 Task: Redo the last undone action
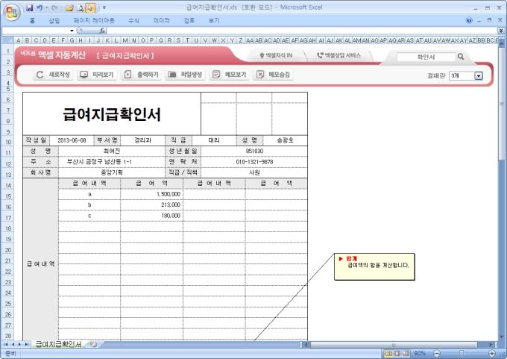pyautogui.click(x=54, y=7)
